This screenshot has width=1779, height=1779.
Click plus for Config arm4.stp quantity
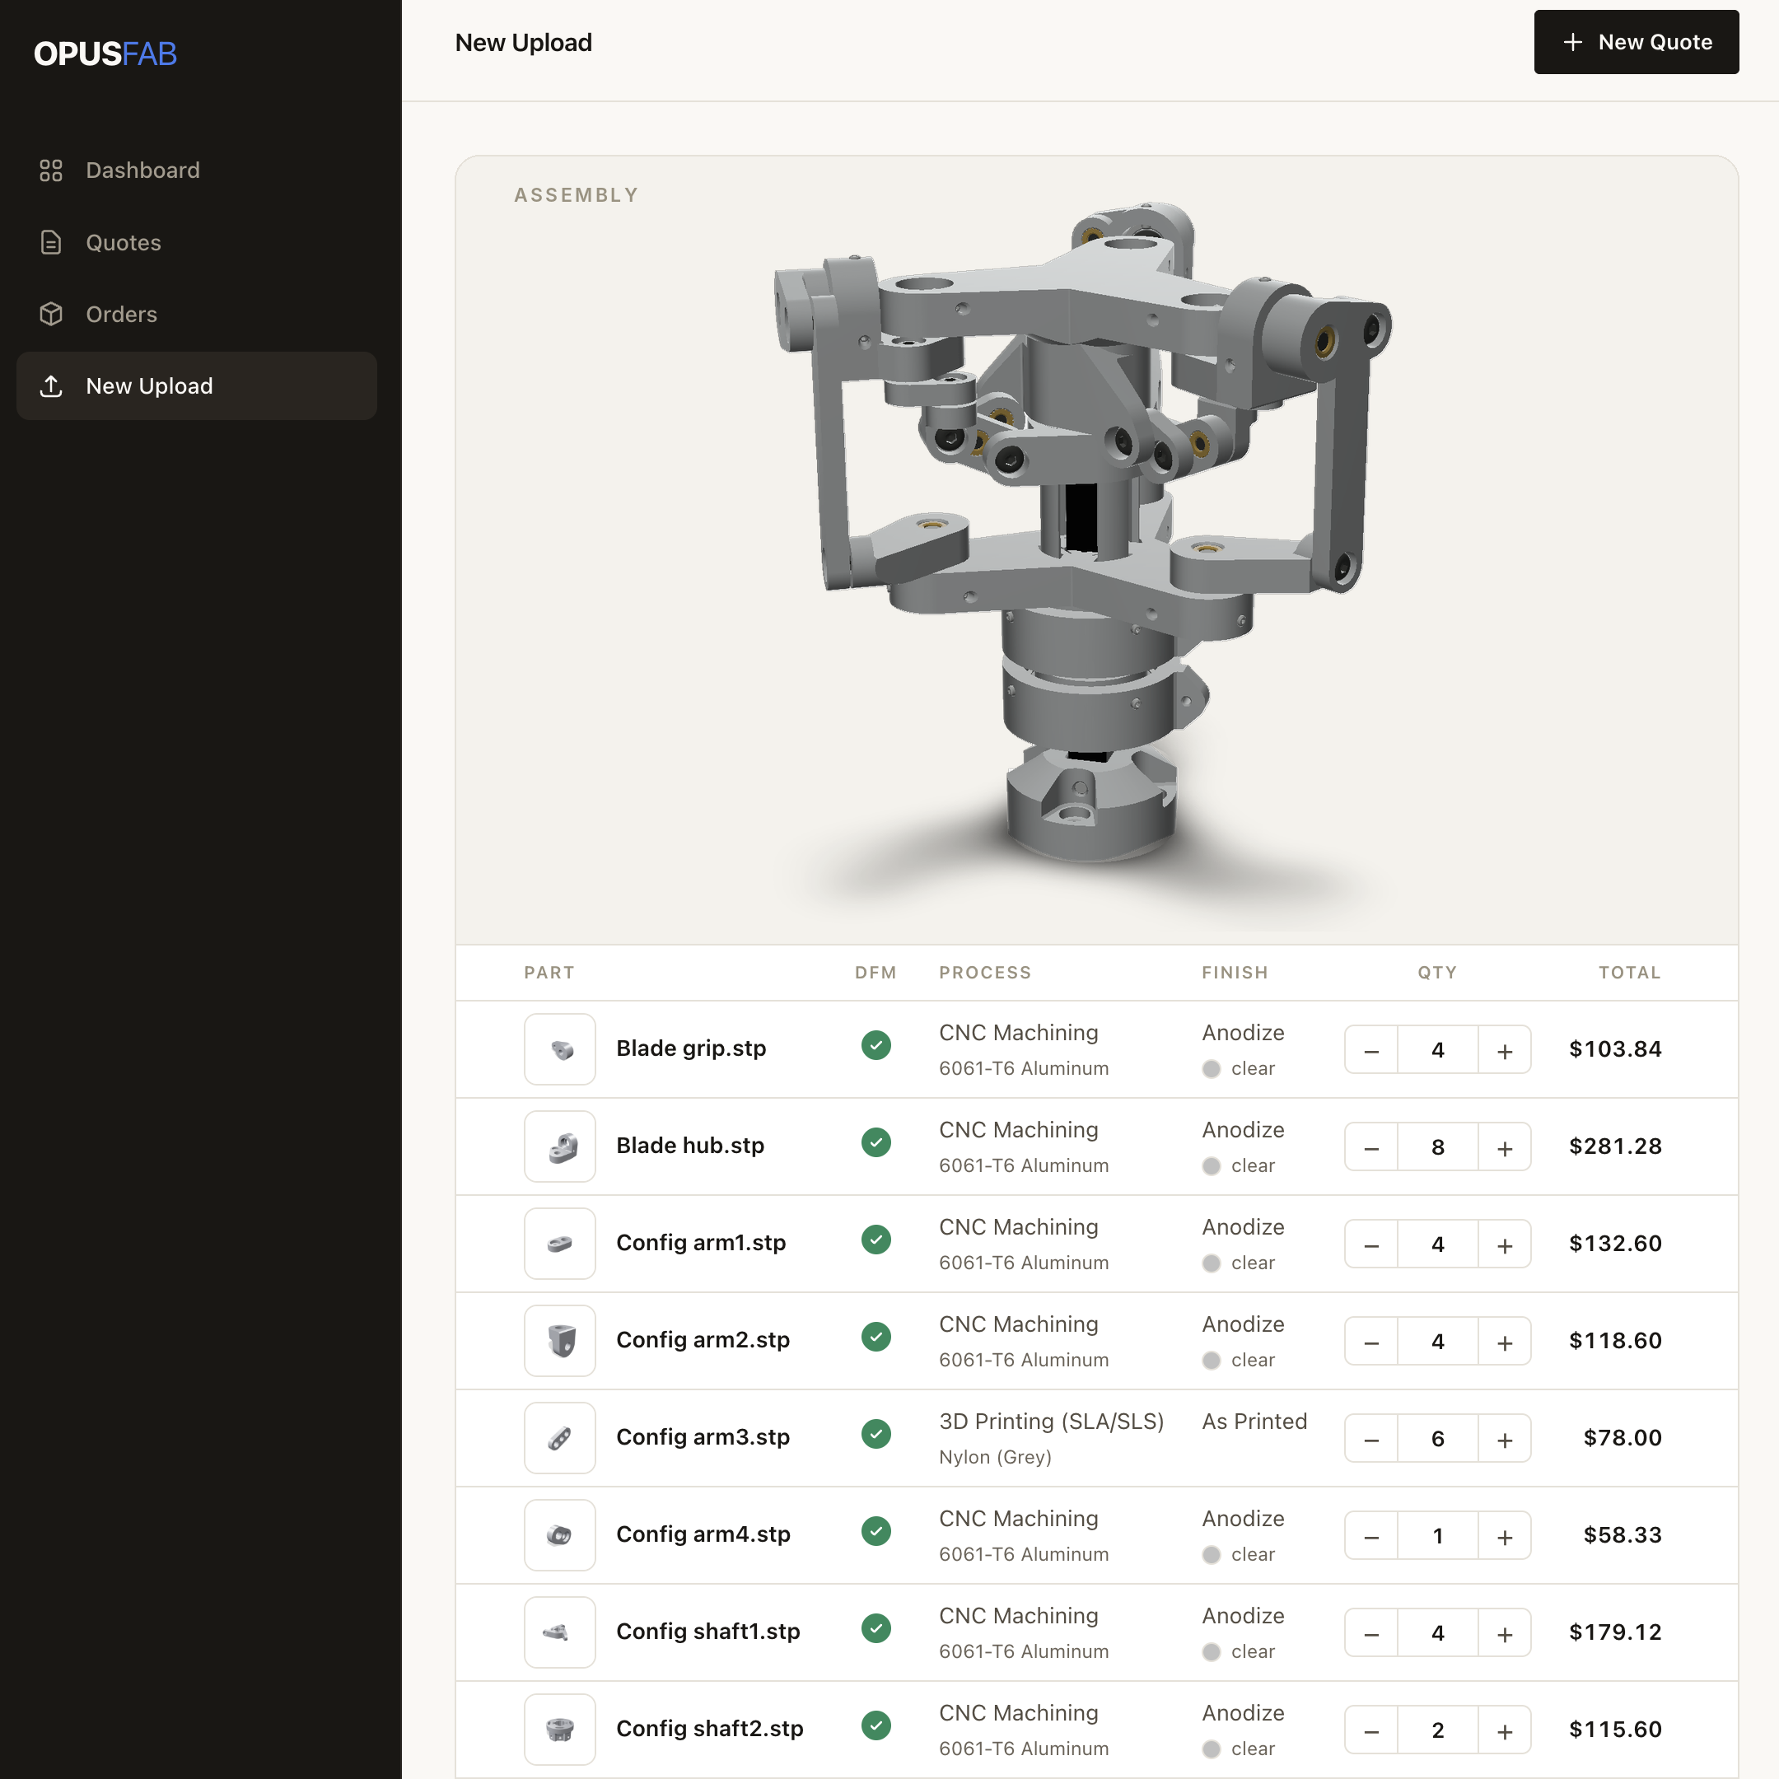1505,1535
